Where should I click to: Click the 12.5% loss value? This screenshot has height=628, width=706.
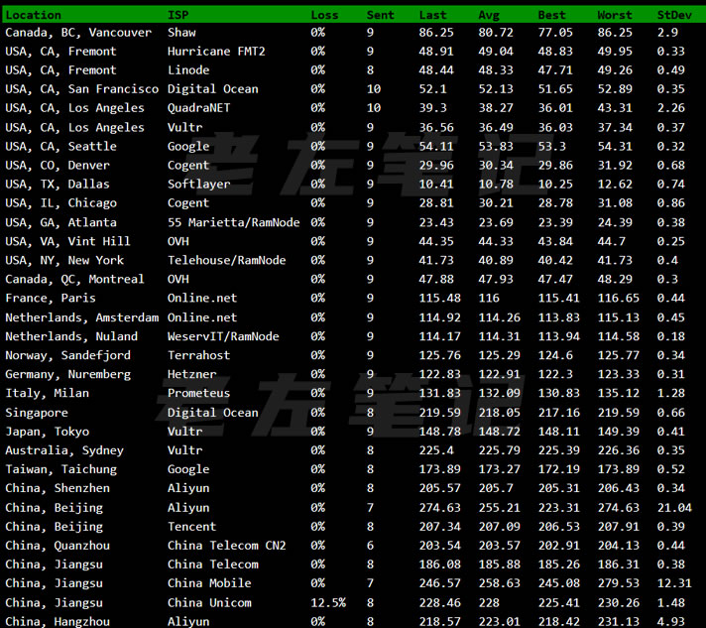tap(328, 603)
